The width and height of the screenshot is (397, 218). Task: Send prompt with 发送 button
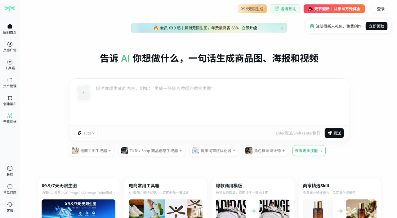point(334,133)
